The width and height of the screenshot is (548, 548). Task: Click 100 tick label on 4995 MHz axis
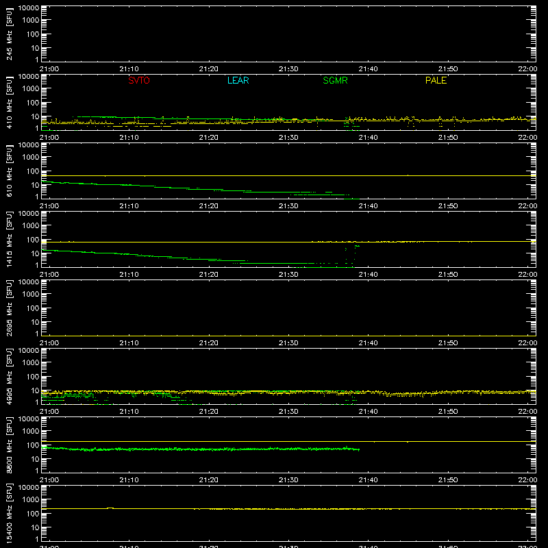tap(33, 377)
